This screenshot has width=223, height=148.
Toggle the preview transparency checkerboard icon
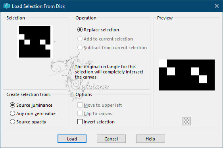[x=186, y=121]
